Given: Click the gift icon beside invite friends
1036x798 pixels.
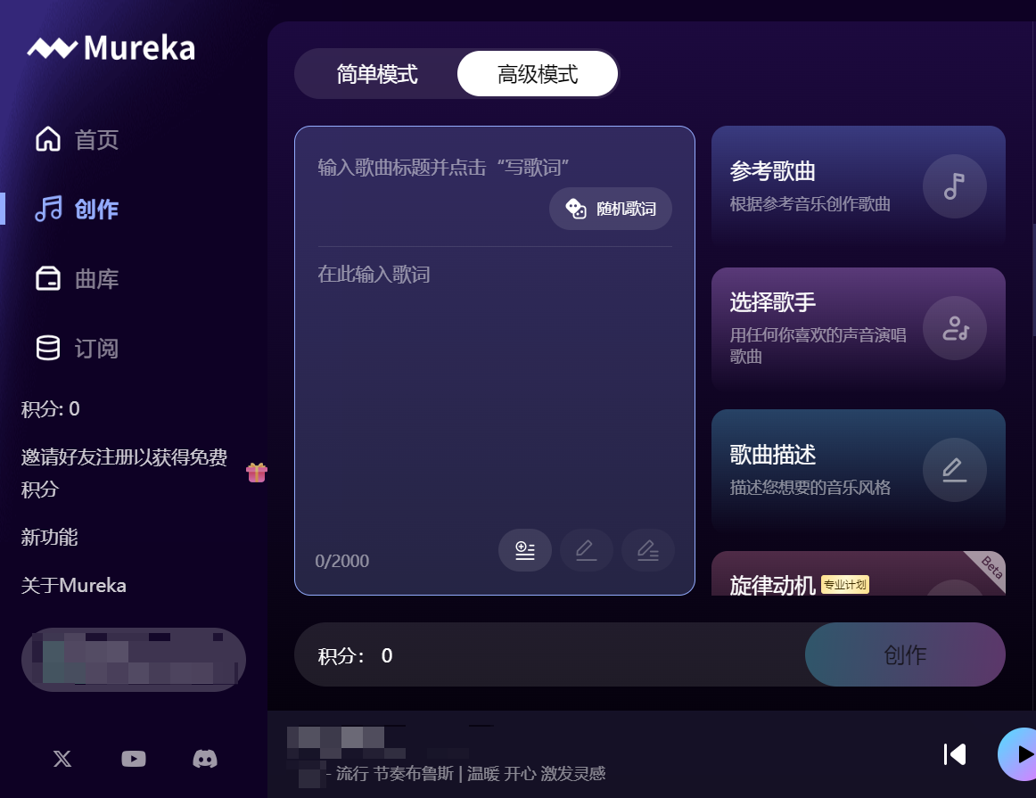Looking at the screenshot, I should coord(257,473).
